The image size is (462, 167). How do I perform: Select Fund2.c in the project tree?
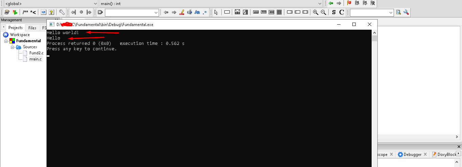tap(36, 53)
